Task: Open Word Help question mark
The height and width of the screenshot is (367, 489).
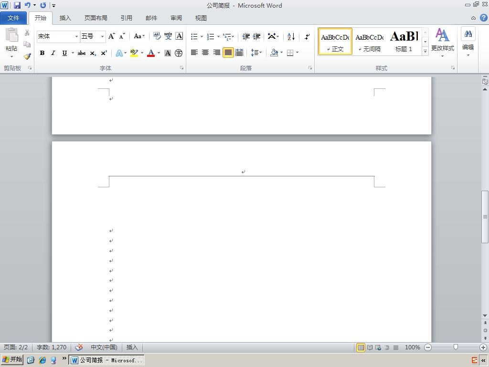Action: point(483,18)
